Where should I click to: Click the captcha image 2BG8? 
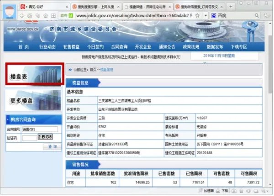click(x=45, y=137)
